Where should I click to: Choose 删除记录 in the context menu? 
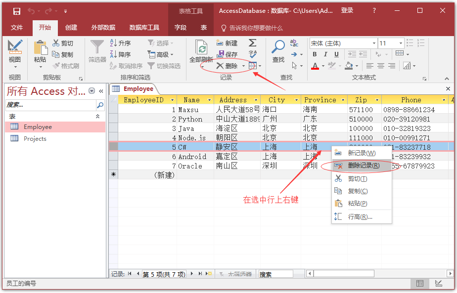pyautogui.click(x=363, y=166)
